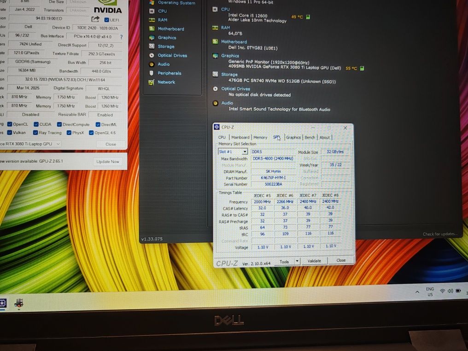The height and width of the screenshot is (351, 468).
Task: Click Update Now in GPU-Z notice
Action: [x=108, y=162]
